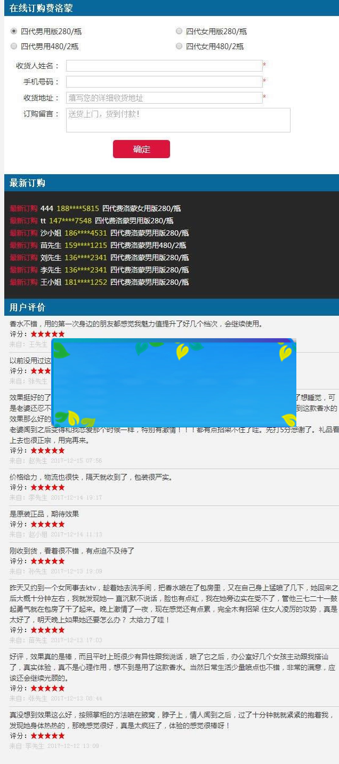Click the latest order entry from 王小姐

coord(99,282)
